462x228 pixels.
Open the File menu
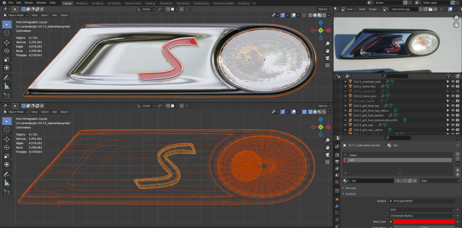[11, 3]
